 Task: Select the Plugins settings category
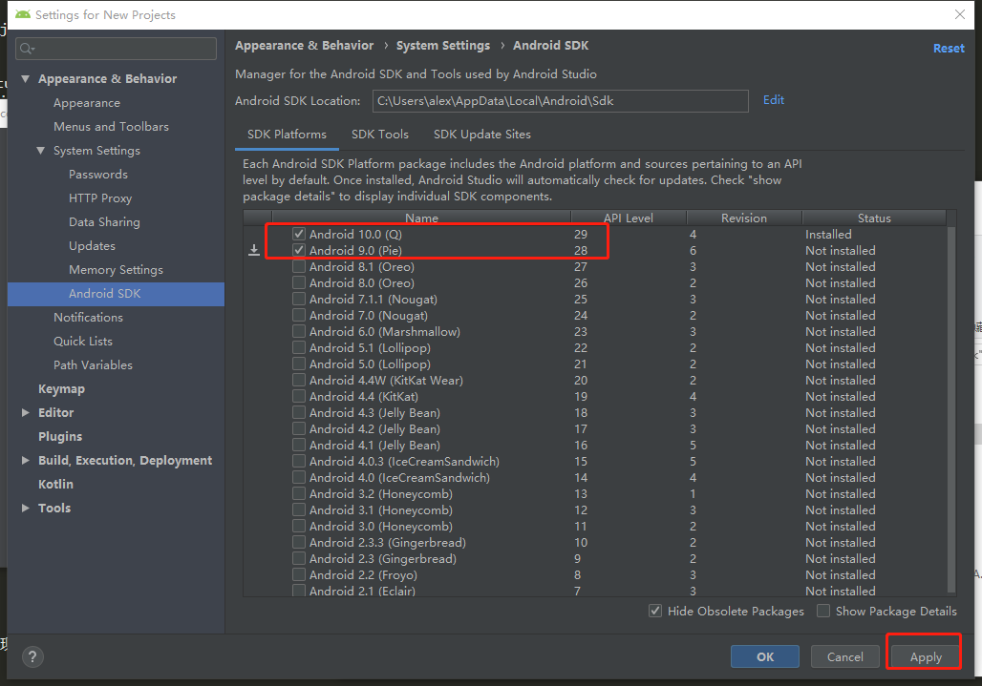point(60,436)
